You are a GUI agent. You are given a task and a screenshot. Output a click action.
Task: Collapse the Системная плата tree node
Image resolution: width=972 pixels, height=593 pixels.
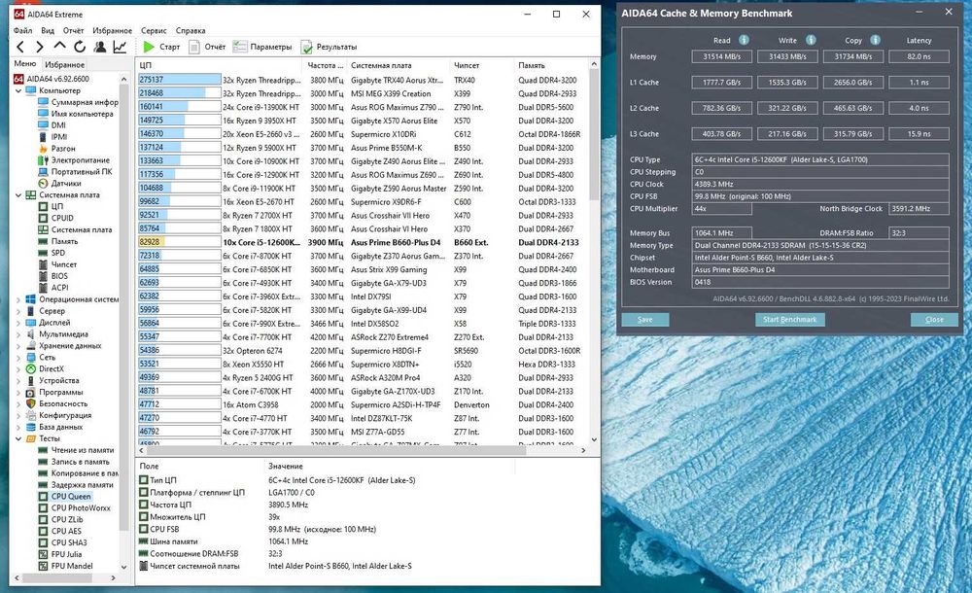[x=18, y=194]
